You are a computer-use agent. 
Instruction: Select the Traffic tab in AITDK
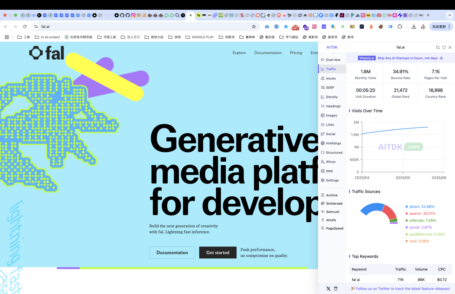[332, 69]
